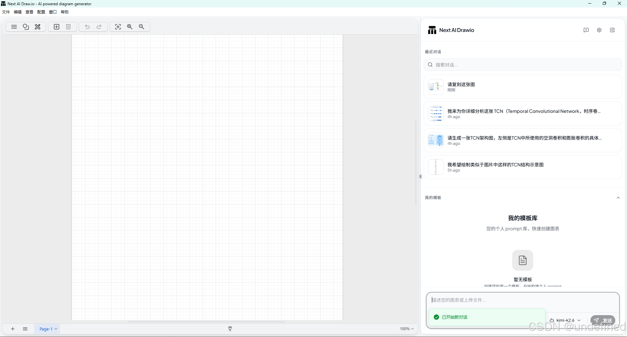627x337 pixels.
Task: Click the Fit page toolbar icon
Action: [x=118, y=27]
